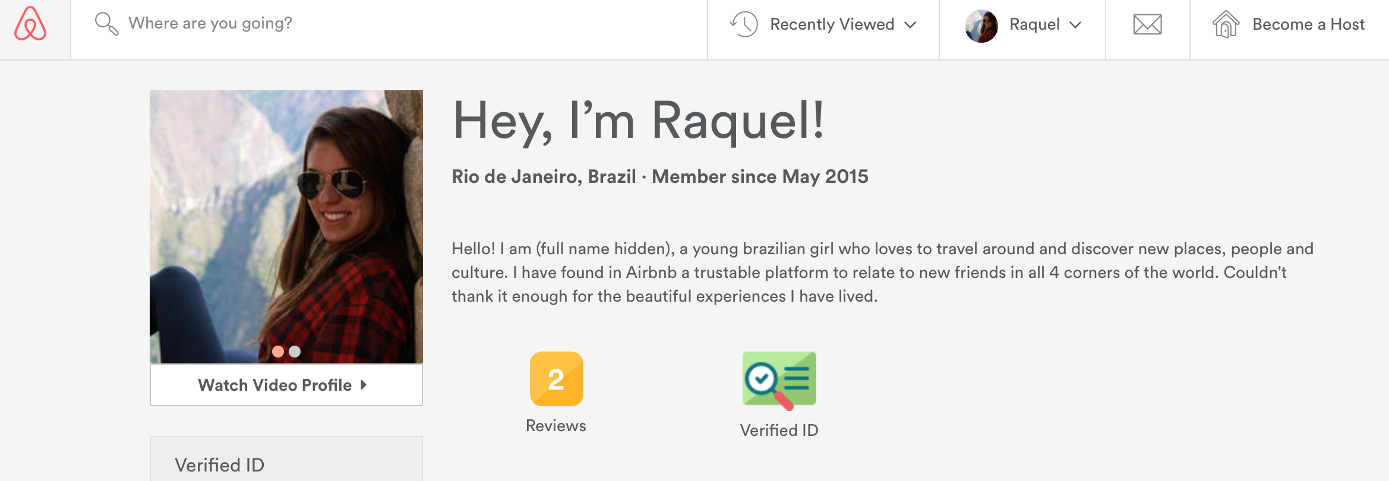1389x481 pixels.
Task: Open the messages envelope icon
Action: pyautogui.click(x=1147, y=24)
